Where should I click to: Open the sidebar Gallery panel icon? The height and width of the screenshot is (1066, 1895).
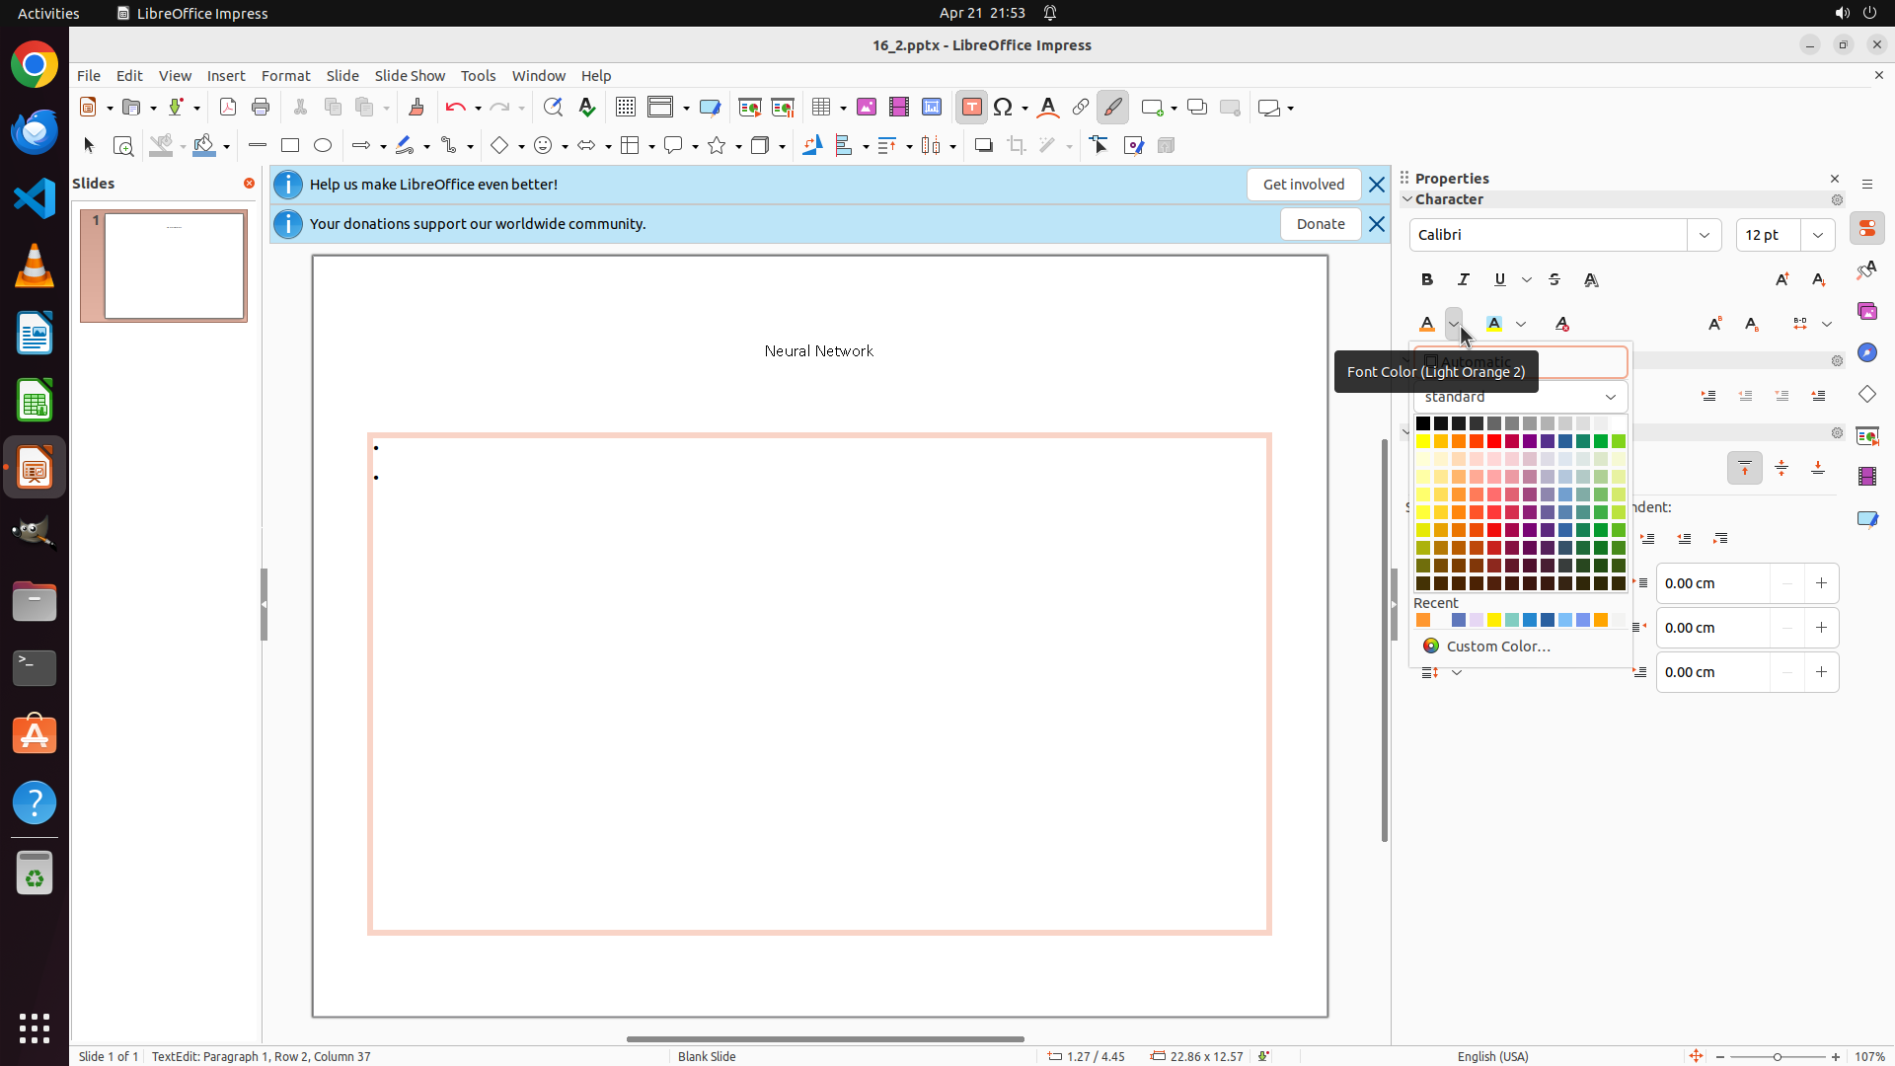click(x=1866, y=311)
